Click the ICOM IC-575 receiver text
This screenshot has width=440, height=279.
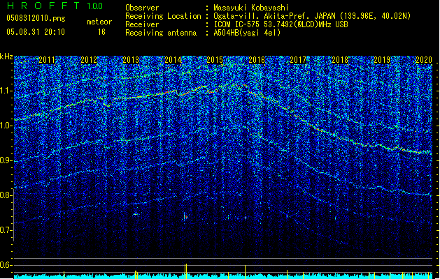[281, 24]
